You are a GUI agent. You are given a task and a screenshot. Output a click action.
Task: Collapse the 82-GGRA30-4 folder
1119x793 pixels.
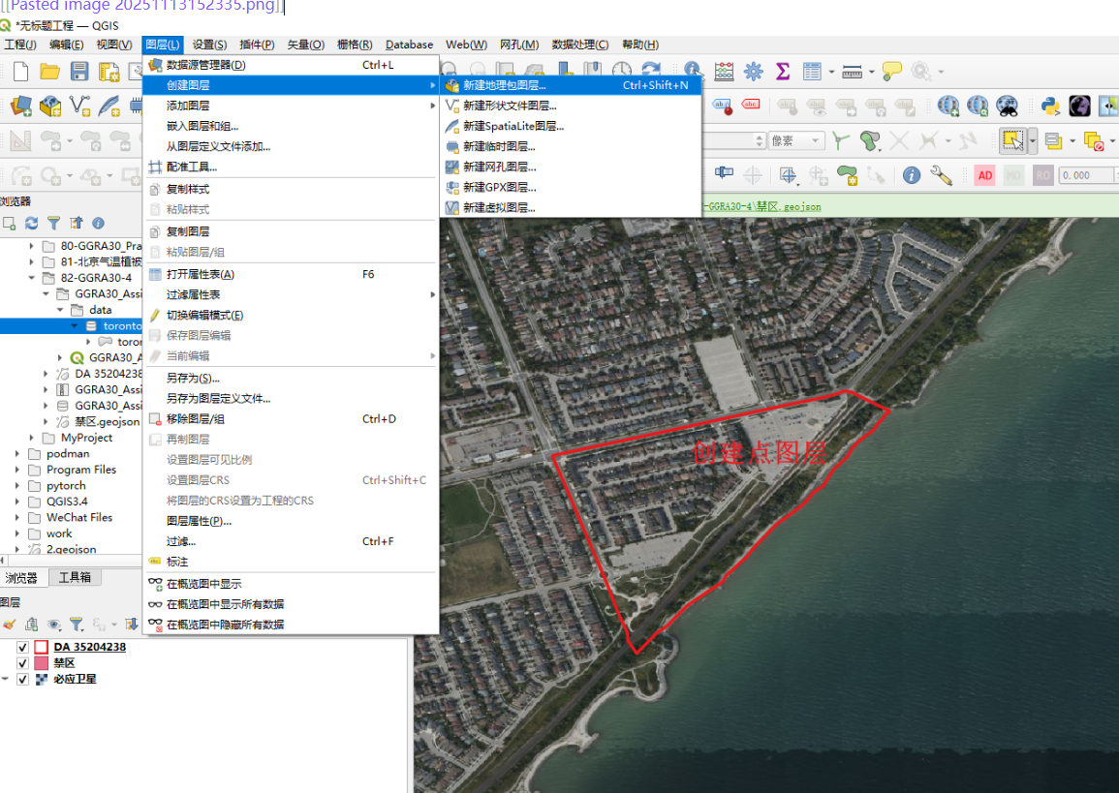31,278
